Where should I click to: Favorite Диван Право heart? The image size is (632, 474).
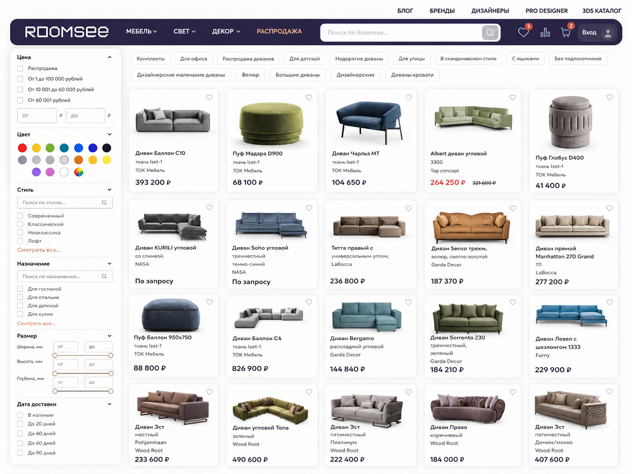click(x=513, y=392)
